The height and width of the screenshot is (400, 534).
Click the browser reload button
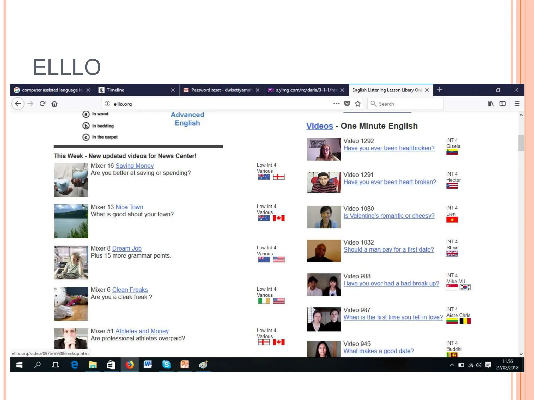pyautogui.click(x=43, y=104)
